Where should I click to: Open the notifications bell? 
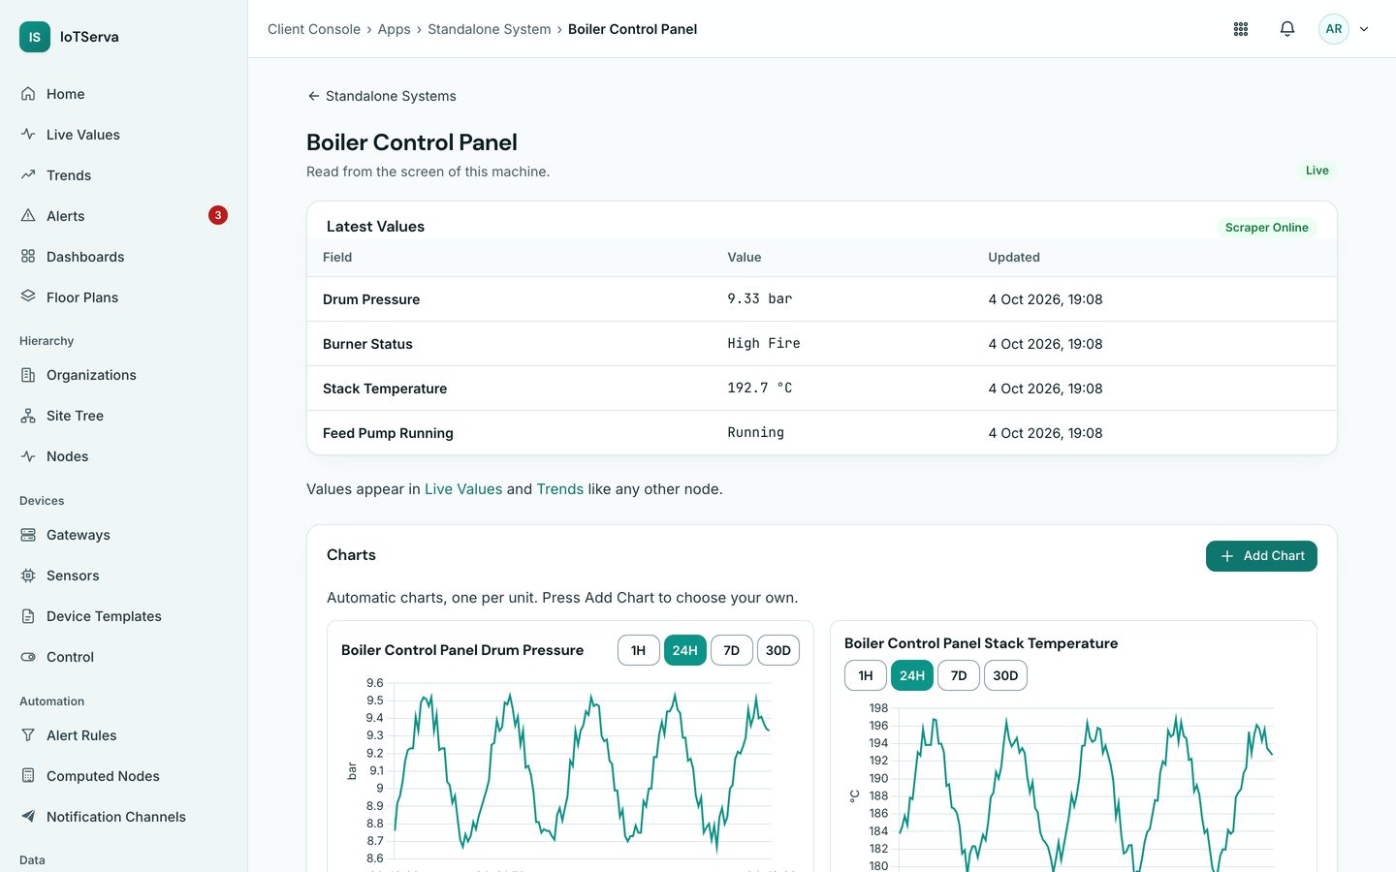1287,29
